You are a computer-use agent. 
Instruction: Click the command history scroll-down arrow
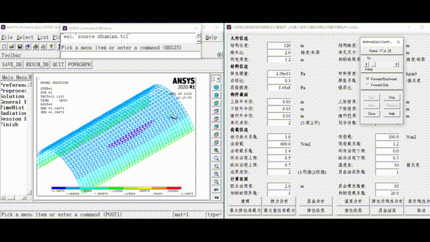(x=199, y=42)
